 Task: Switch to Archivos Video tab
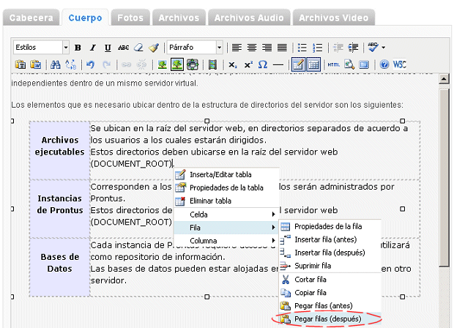point(334,18)
